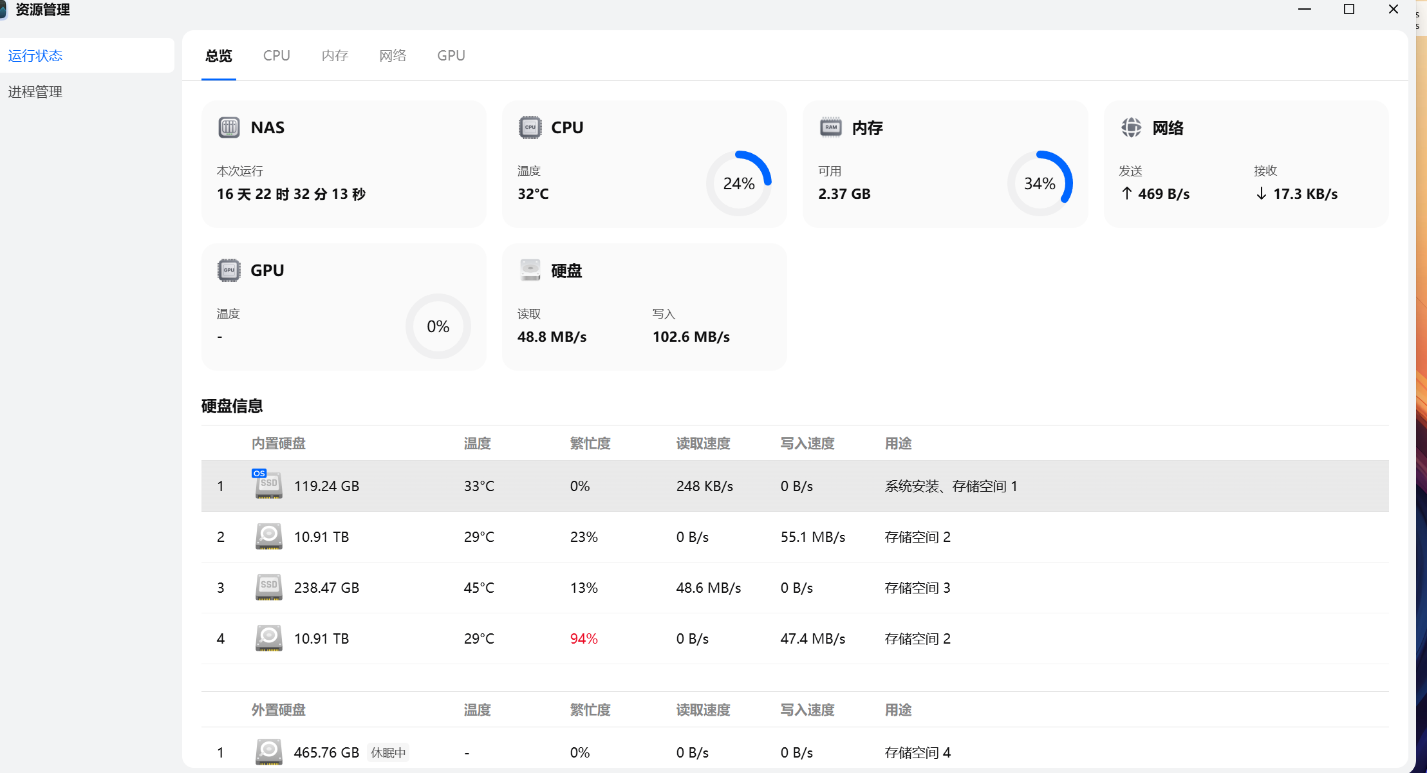
Task: Click the 休眠中 status badge
Action: pyautogui.click(x=388, y=752)
